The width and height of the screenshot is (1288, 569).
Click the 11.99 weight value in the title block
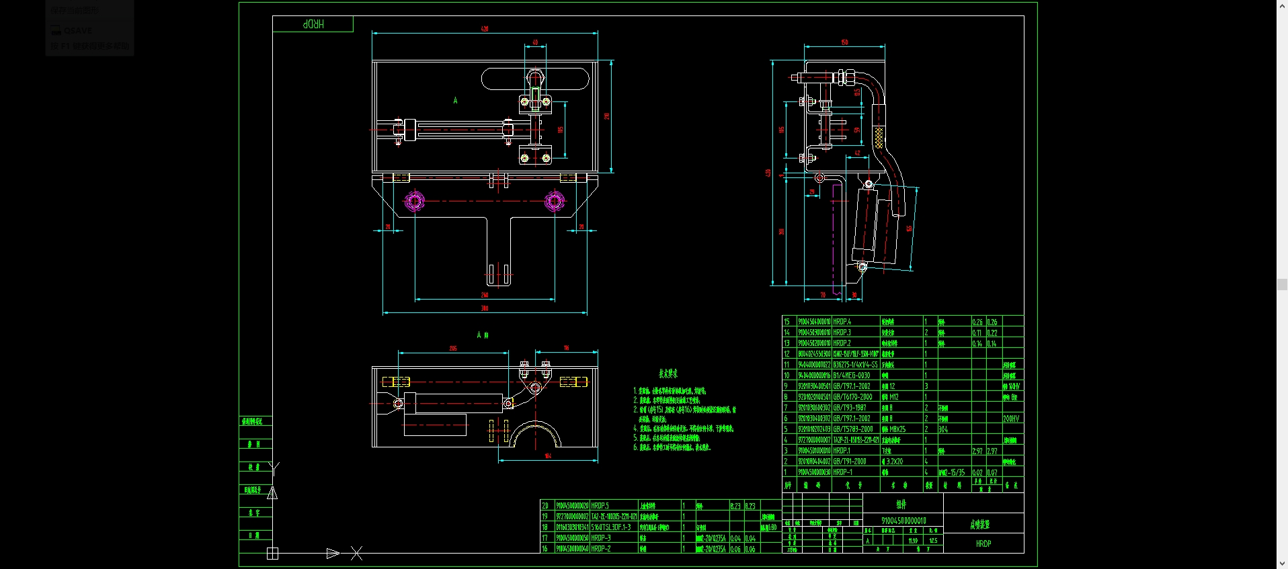tap(913, 540)
